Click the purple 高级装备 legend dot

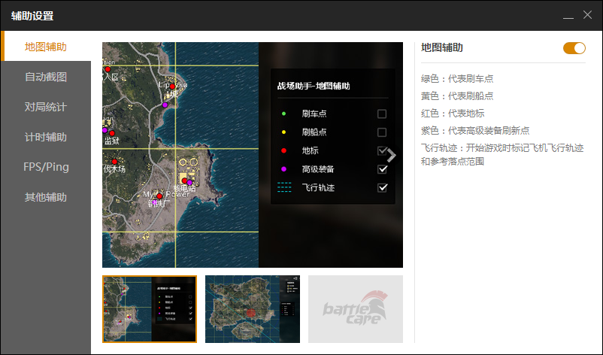283,168
